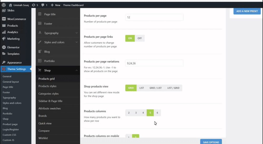263x144 pixels.
Task: Open General layout submenu link
Action: click(11, 82)
